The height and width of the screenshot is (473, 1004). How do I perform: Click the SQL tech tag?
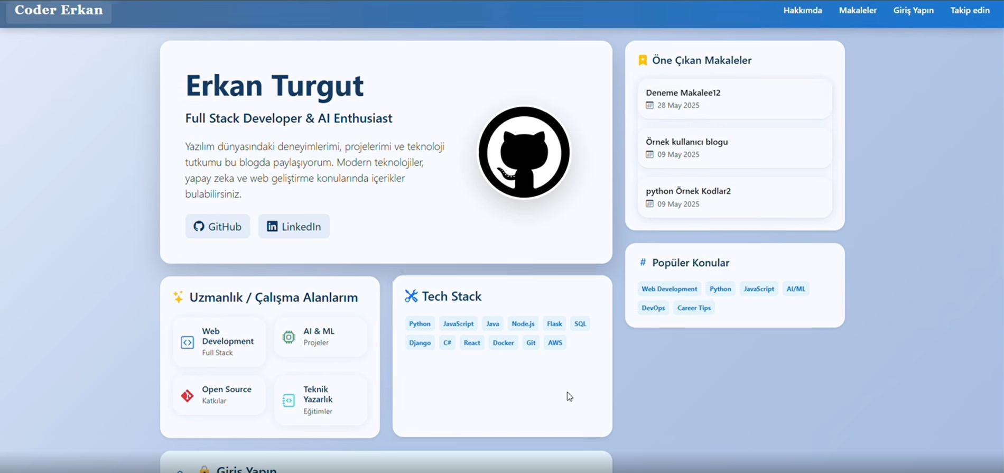pyautogui.click(x=580, y=323)
